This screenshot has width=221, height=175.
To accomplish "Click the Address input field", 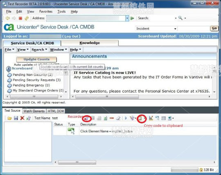I will (x=86, y=18).
